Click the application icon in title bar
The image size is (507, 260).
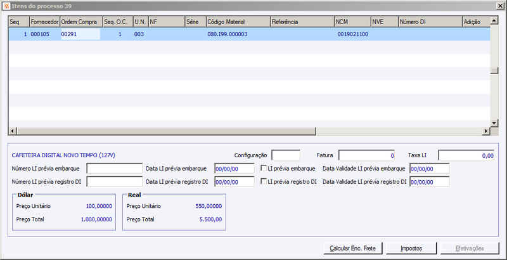tap(6, 6)
